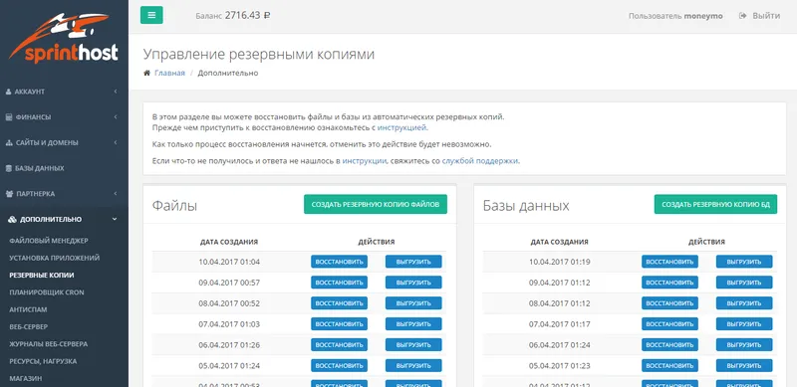Click the database icon beside БАЗЫ ДАННЫХ

[x=9, y=168]
